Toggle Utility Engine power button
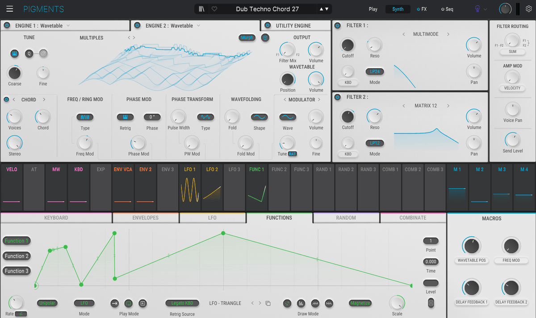This screenshot has height=318, width=536. pos(268,25)
